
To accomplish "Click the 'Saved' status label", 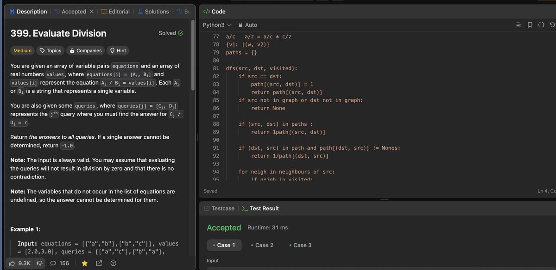I will coord(210,191).
